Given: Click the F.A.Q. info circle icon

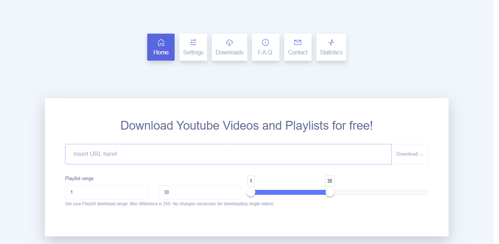Looking at the screenshot, I should tap(266, 42).
